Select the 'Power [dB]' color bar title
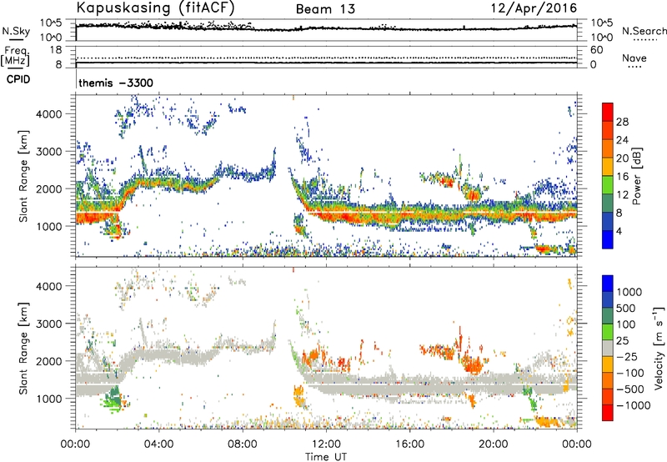The image size is (667, 462). (x=636, y=176)
